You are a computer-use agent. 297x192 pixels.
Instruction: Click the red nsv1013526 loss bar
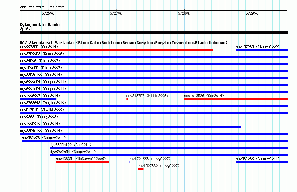pyautogui.click(x=236, y=99)
